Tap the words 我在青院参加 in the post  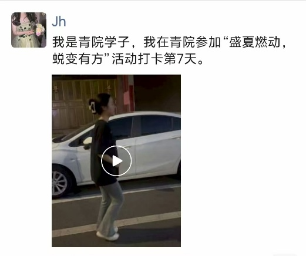pos(182,42)
